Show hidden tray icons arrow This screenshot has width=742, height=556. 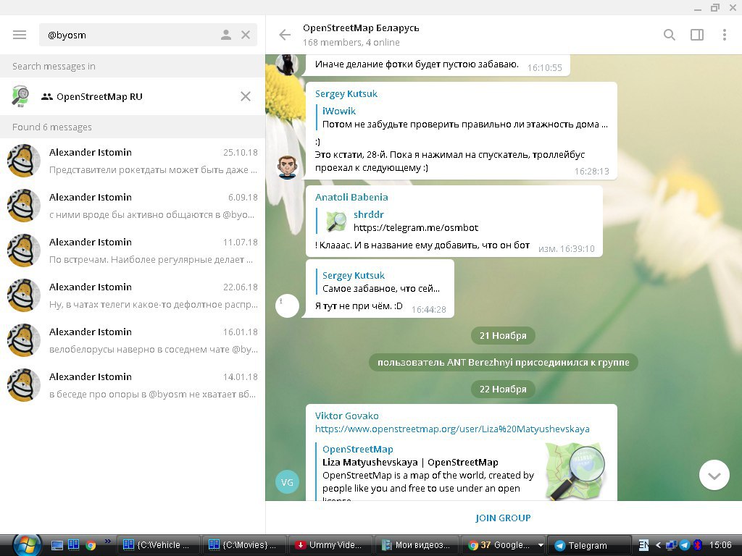(658, 545)
